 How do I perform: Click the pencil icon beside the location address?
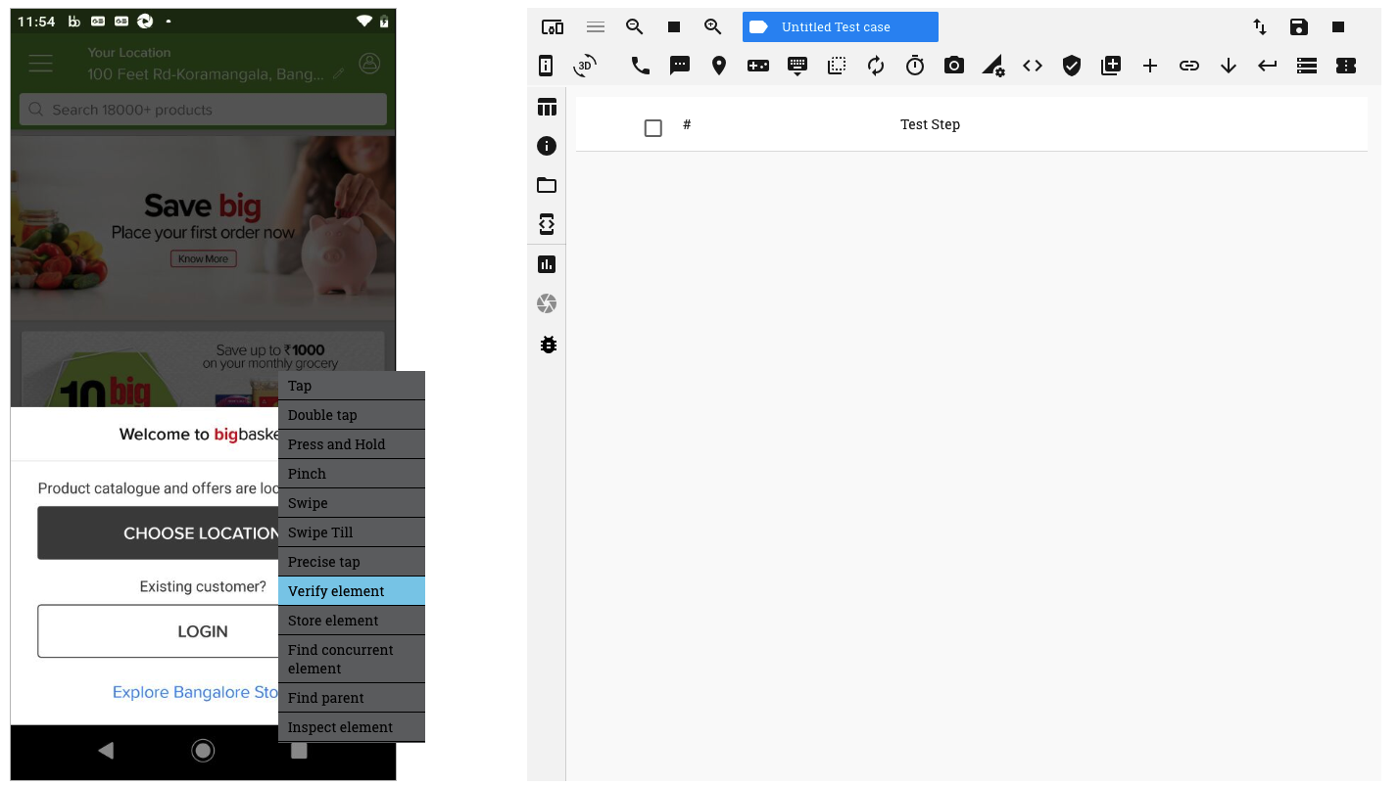339,74
